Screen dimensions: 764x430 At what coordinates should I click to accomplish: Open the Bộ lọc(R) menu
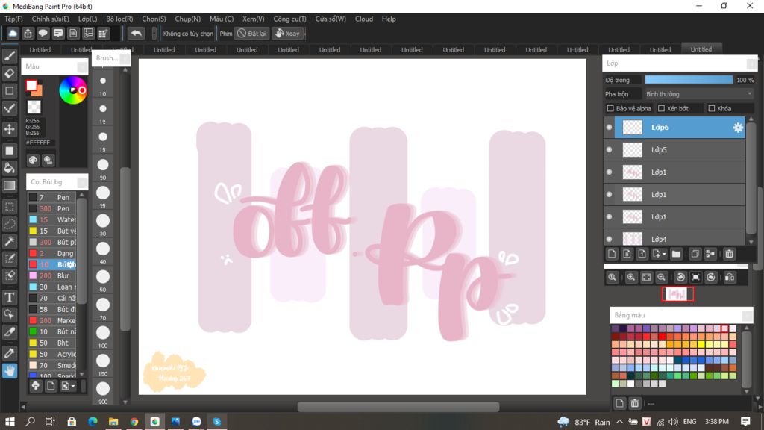pos(119,19)
